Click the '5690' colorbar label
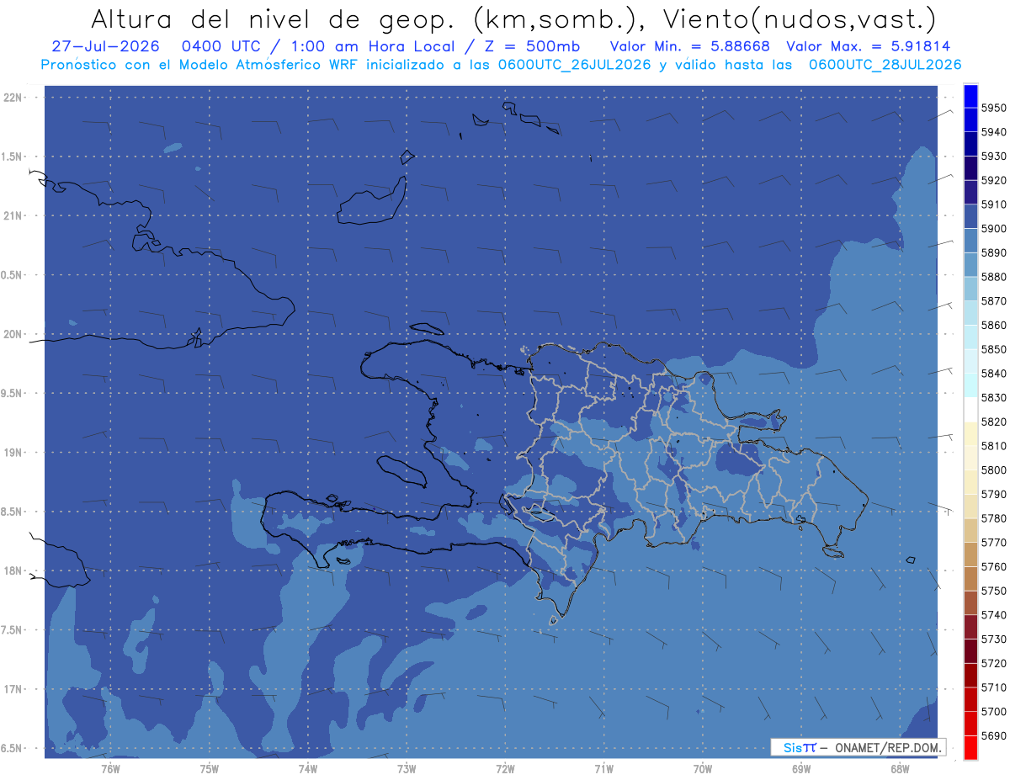1010x780 pixels. pos(994,735)
